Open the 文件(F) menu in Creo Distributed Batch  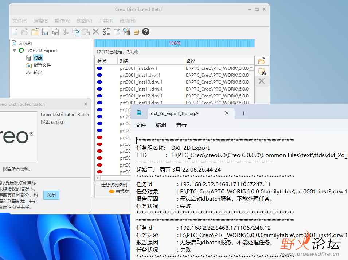point(20,21)
